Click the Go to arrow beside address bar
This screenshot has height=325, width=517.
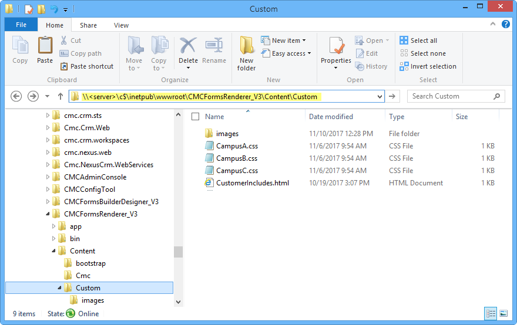coord(392,96)
